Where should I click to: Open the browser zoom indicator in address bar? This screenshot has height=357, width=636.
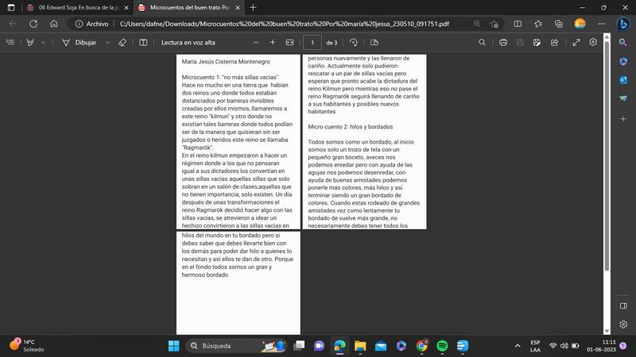[477, 24]
